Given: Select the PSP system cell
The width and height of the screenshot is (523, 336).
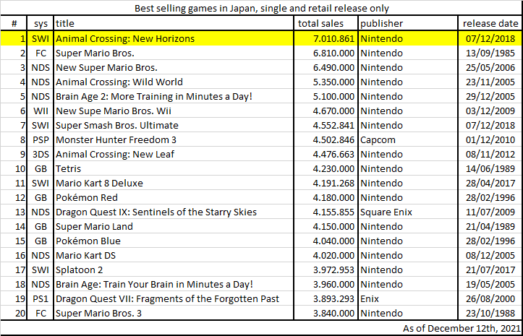Looking at the screenshot, I should 41,140.
